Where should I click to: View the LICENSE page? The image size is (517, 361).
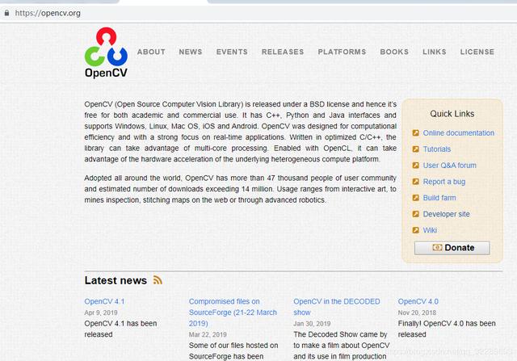click(477, 52)
